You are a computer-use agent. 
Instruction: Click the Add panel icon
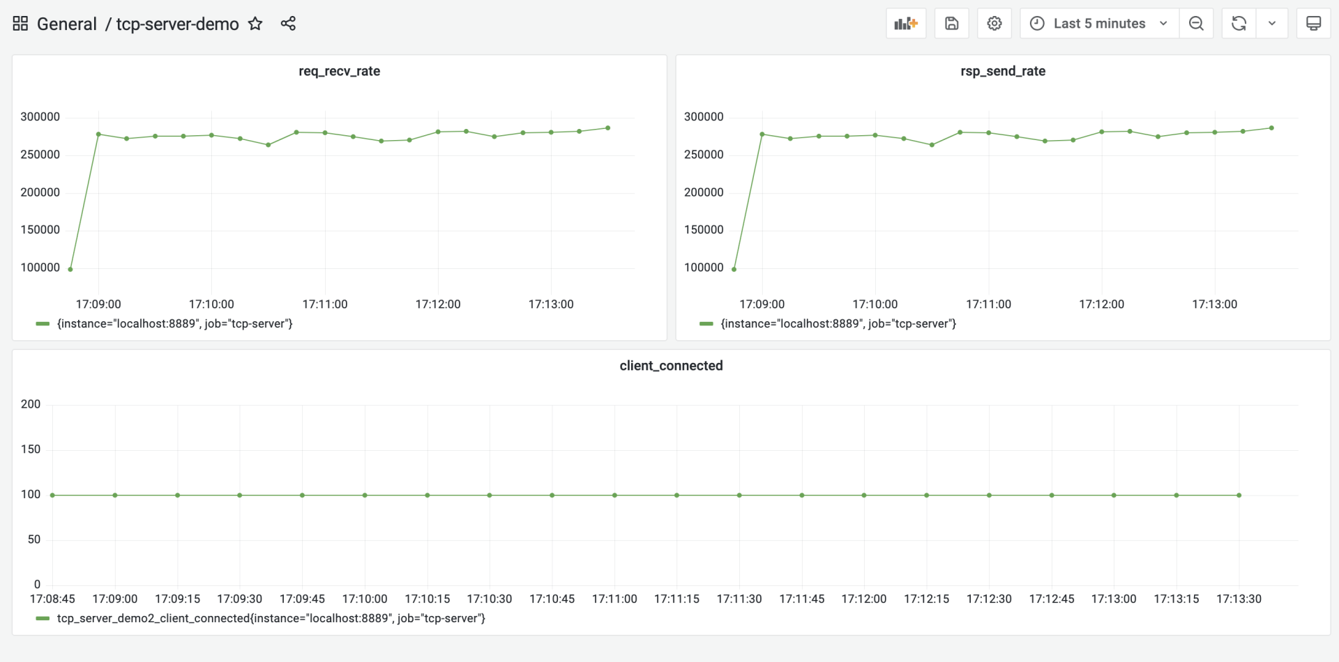click(x=905, y=24)
